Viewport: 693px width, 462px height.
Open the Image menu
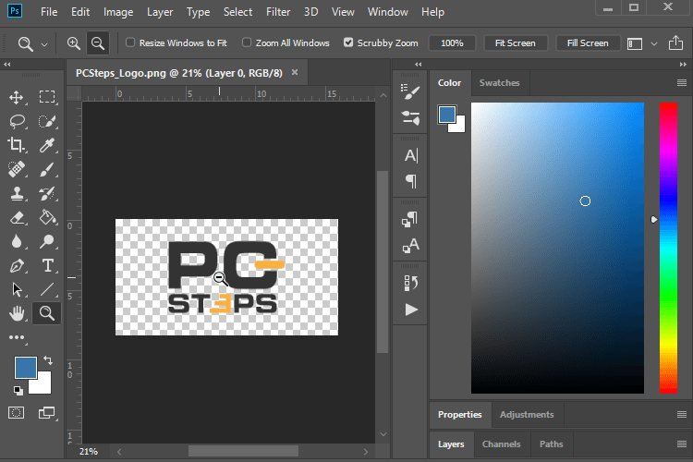coord(118,12)
